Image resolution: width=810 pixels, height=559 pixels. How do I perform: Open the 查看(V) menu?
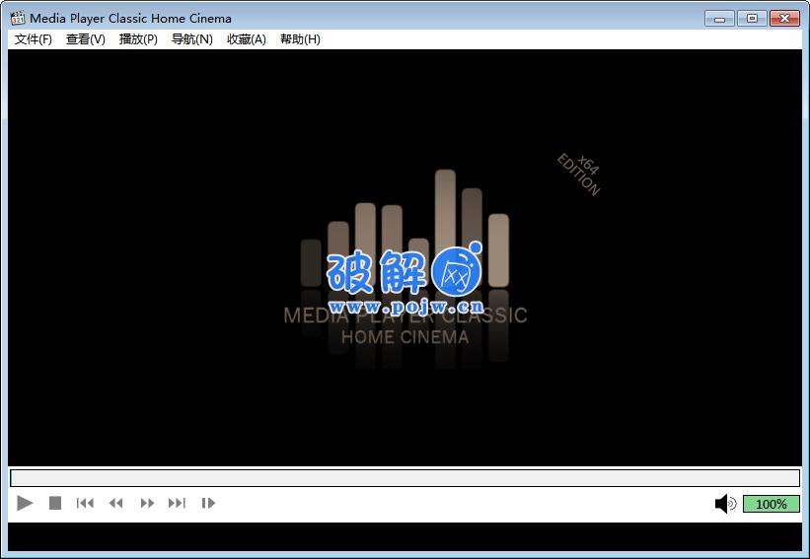pos(86,39)
